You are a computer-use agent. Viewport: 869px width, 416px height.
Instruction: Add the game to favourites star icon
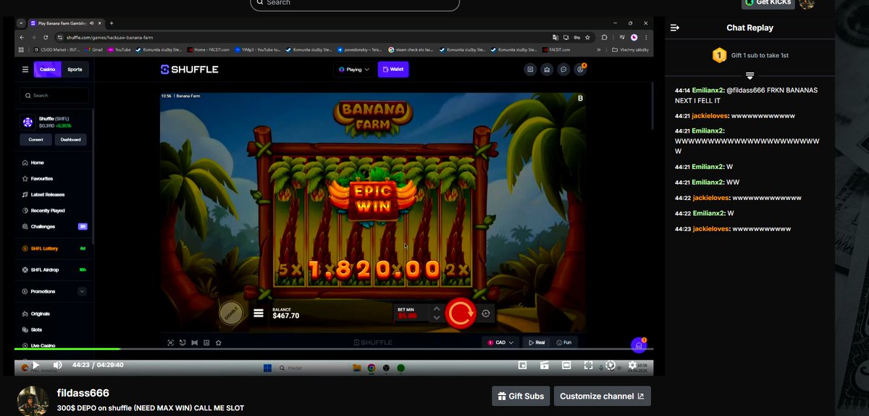pos(218,342)
